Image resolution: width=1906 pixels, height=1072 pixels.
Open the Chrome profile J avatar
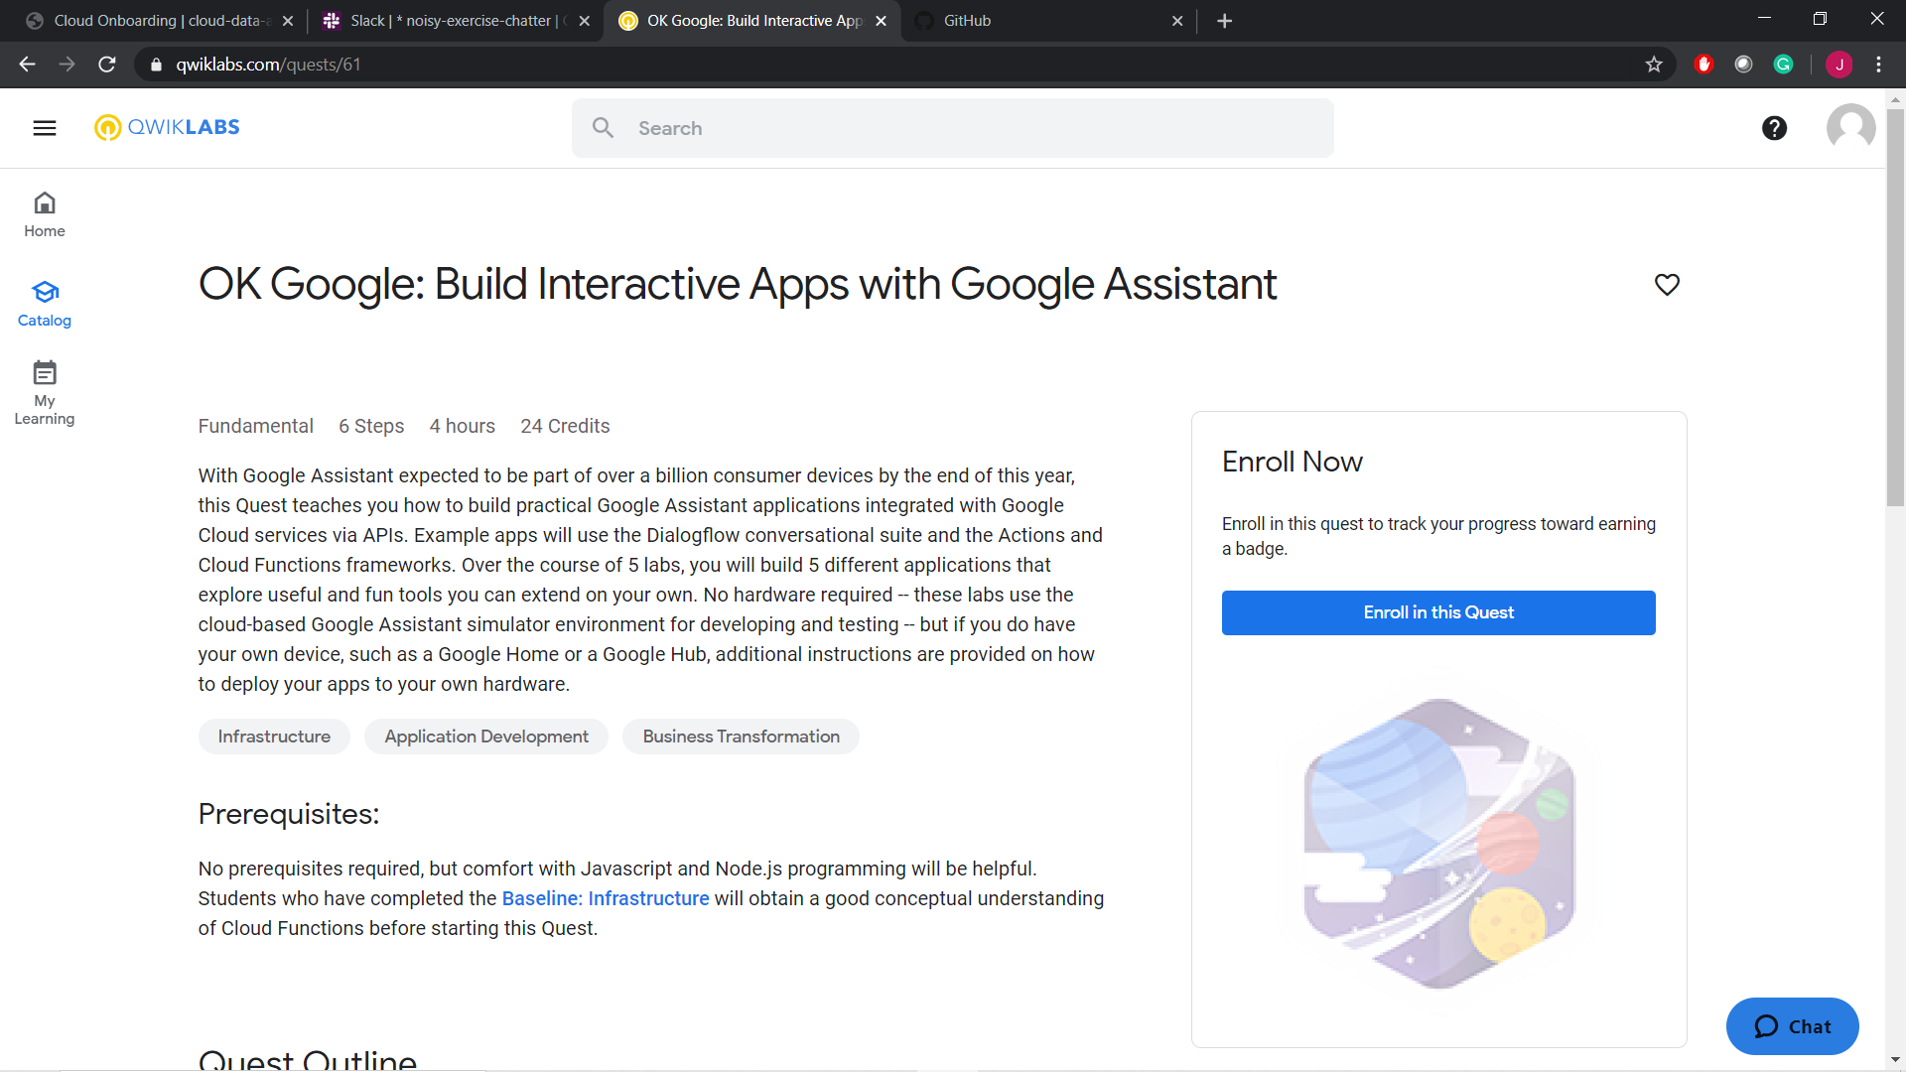[x=1839, y=65]
